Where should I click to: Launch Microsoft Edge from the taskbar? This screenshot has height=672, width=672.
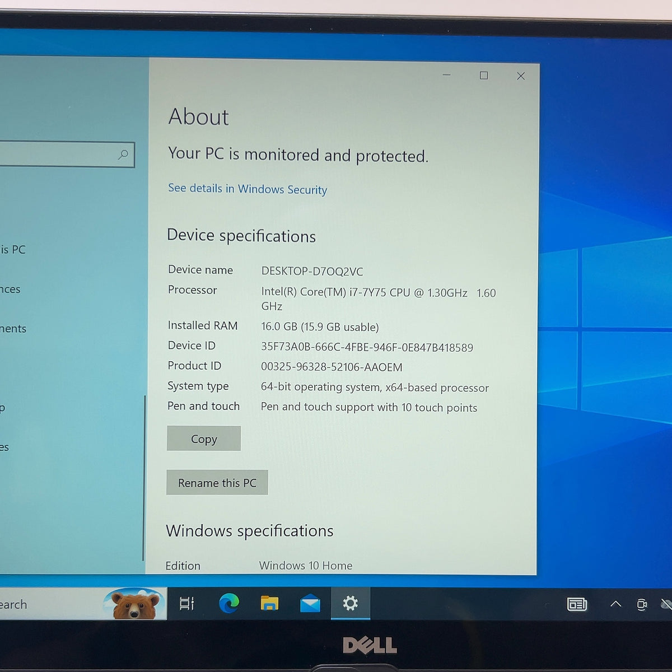coord(228,603)
